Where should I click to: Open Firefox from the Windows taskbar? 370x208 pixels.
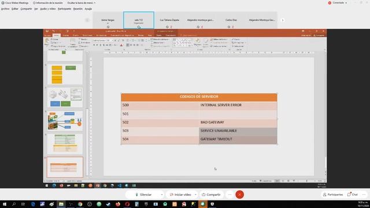click(x=118, y=204)
